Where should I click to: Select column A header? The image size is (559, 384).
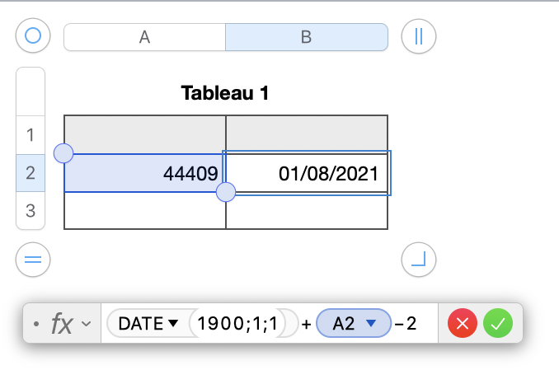point(144,37)
